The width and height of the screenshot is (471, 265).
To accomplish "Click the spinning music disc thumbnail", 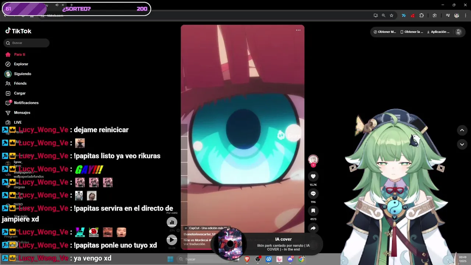I will point(230,244).
